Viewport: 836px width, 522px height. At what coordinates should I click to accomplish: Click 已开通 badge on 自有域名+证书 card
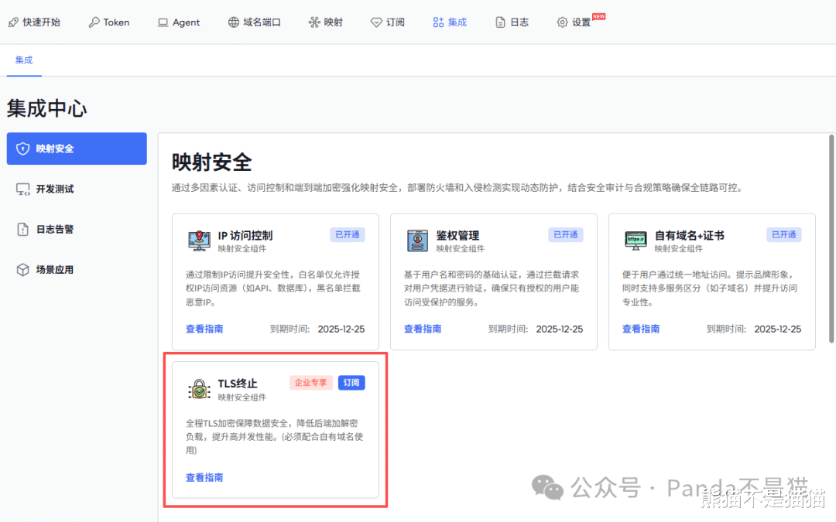[783, 235]
